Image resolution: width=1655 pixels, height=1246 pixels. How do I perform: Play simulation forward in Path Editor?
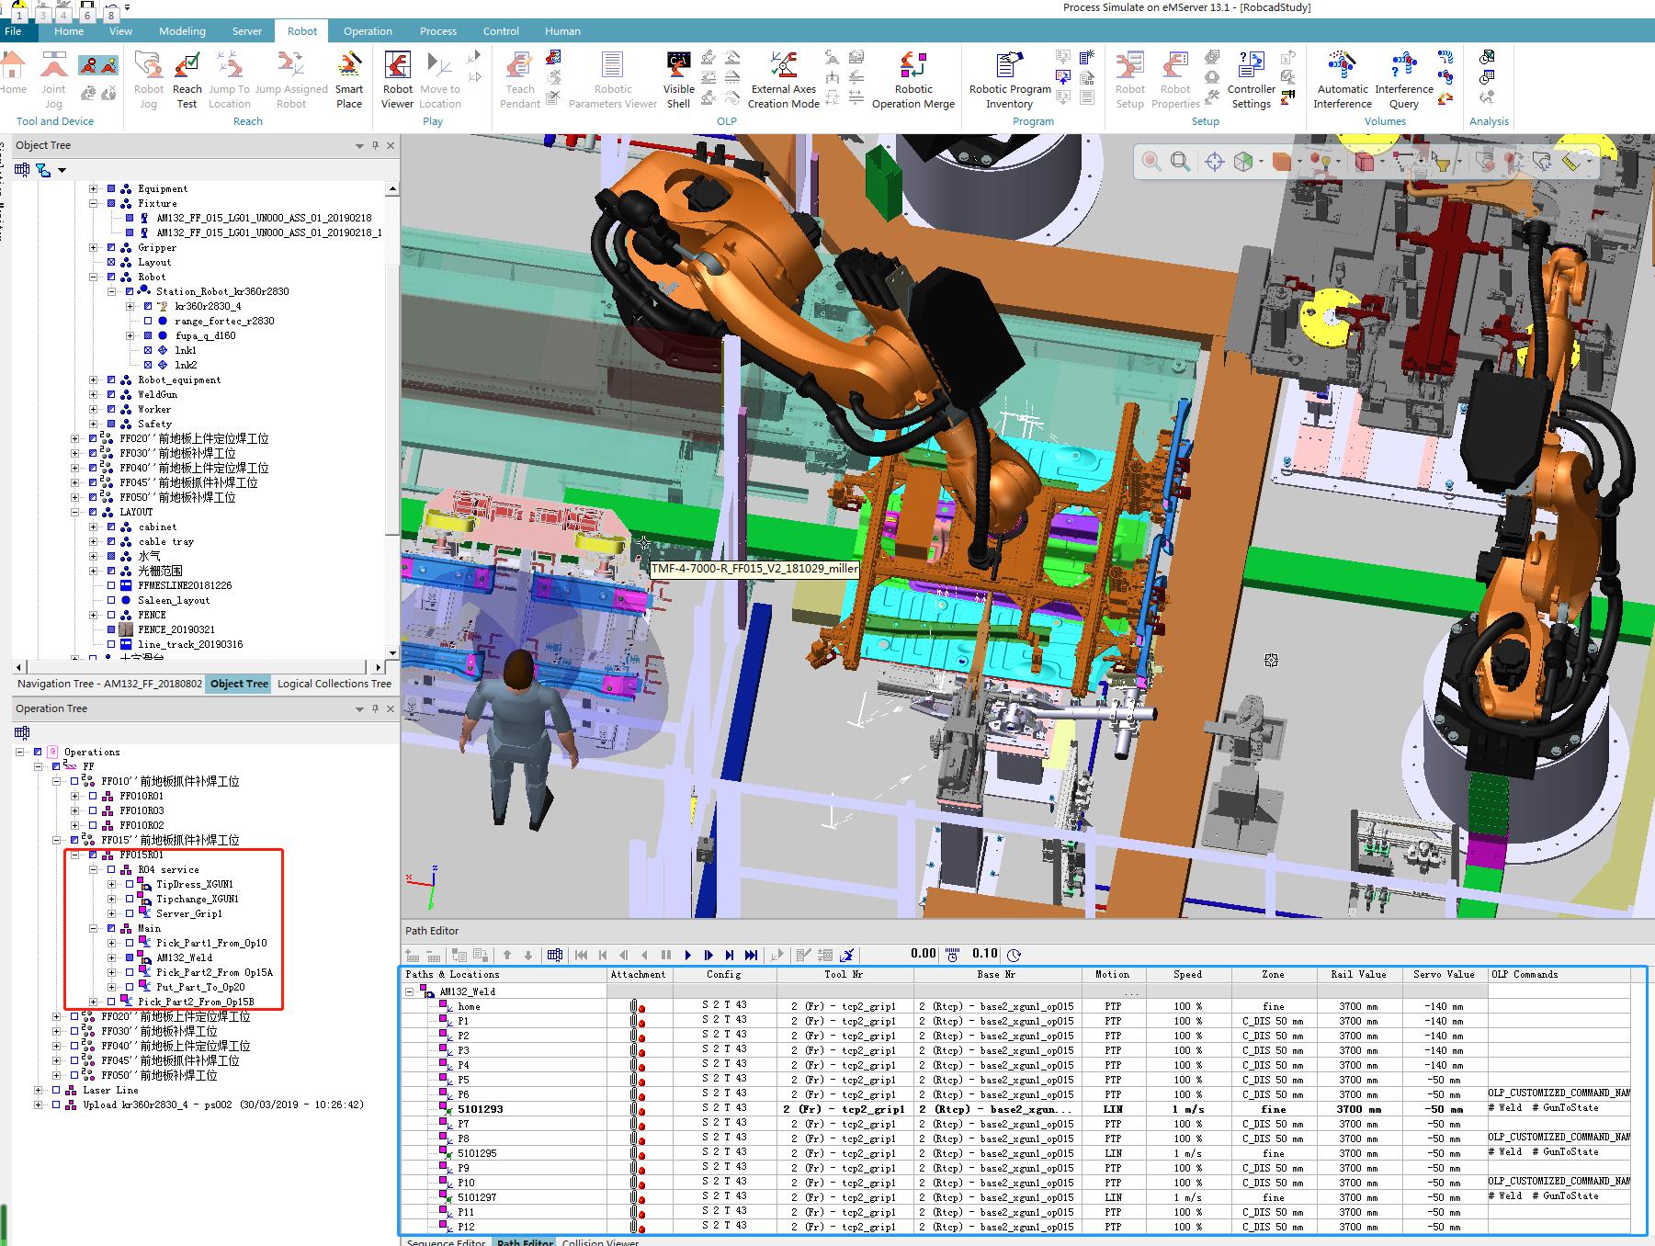coord(688,955)
